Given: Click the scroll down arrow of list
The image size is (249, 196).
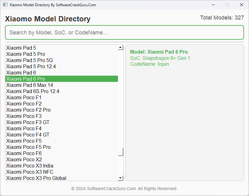Looking at the screenshot, I should [120, 178].
